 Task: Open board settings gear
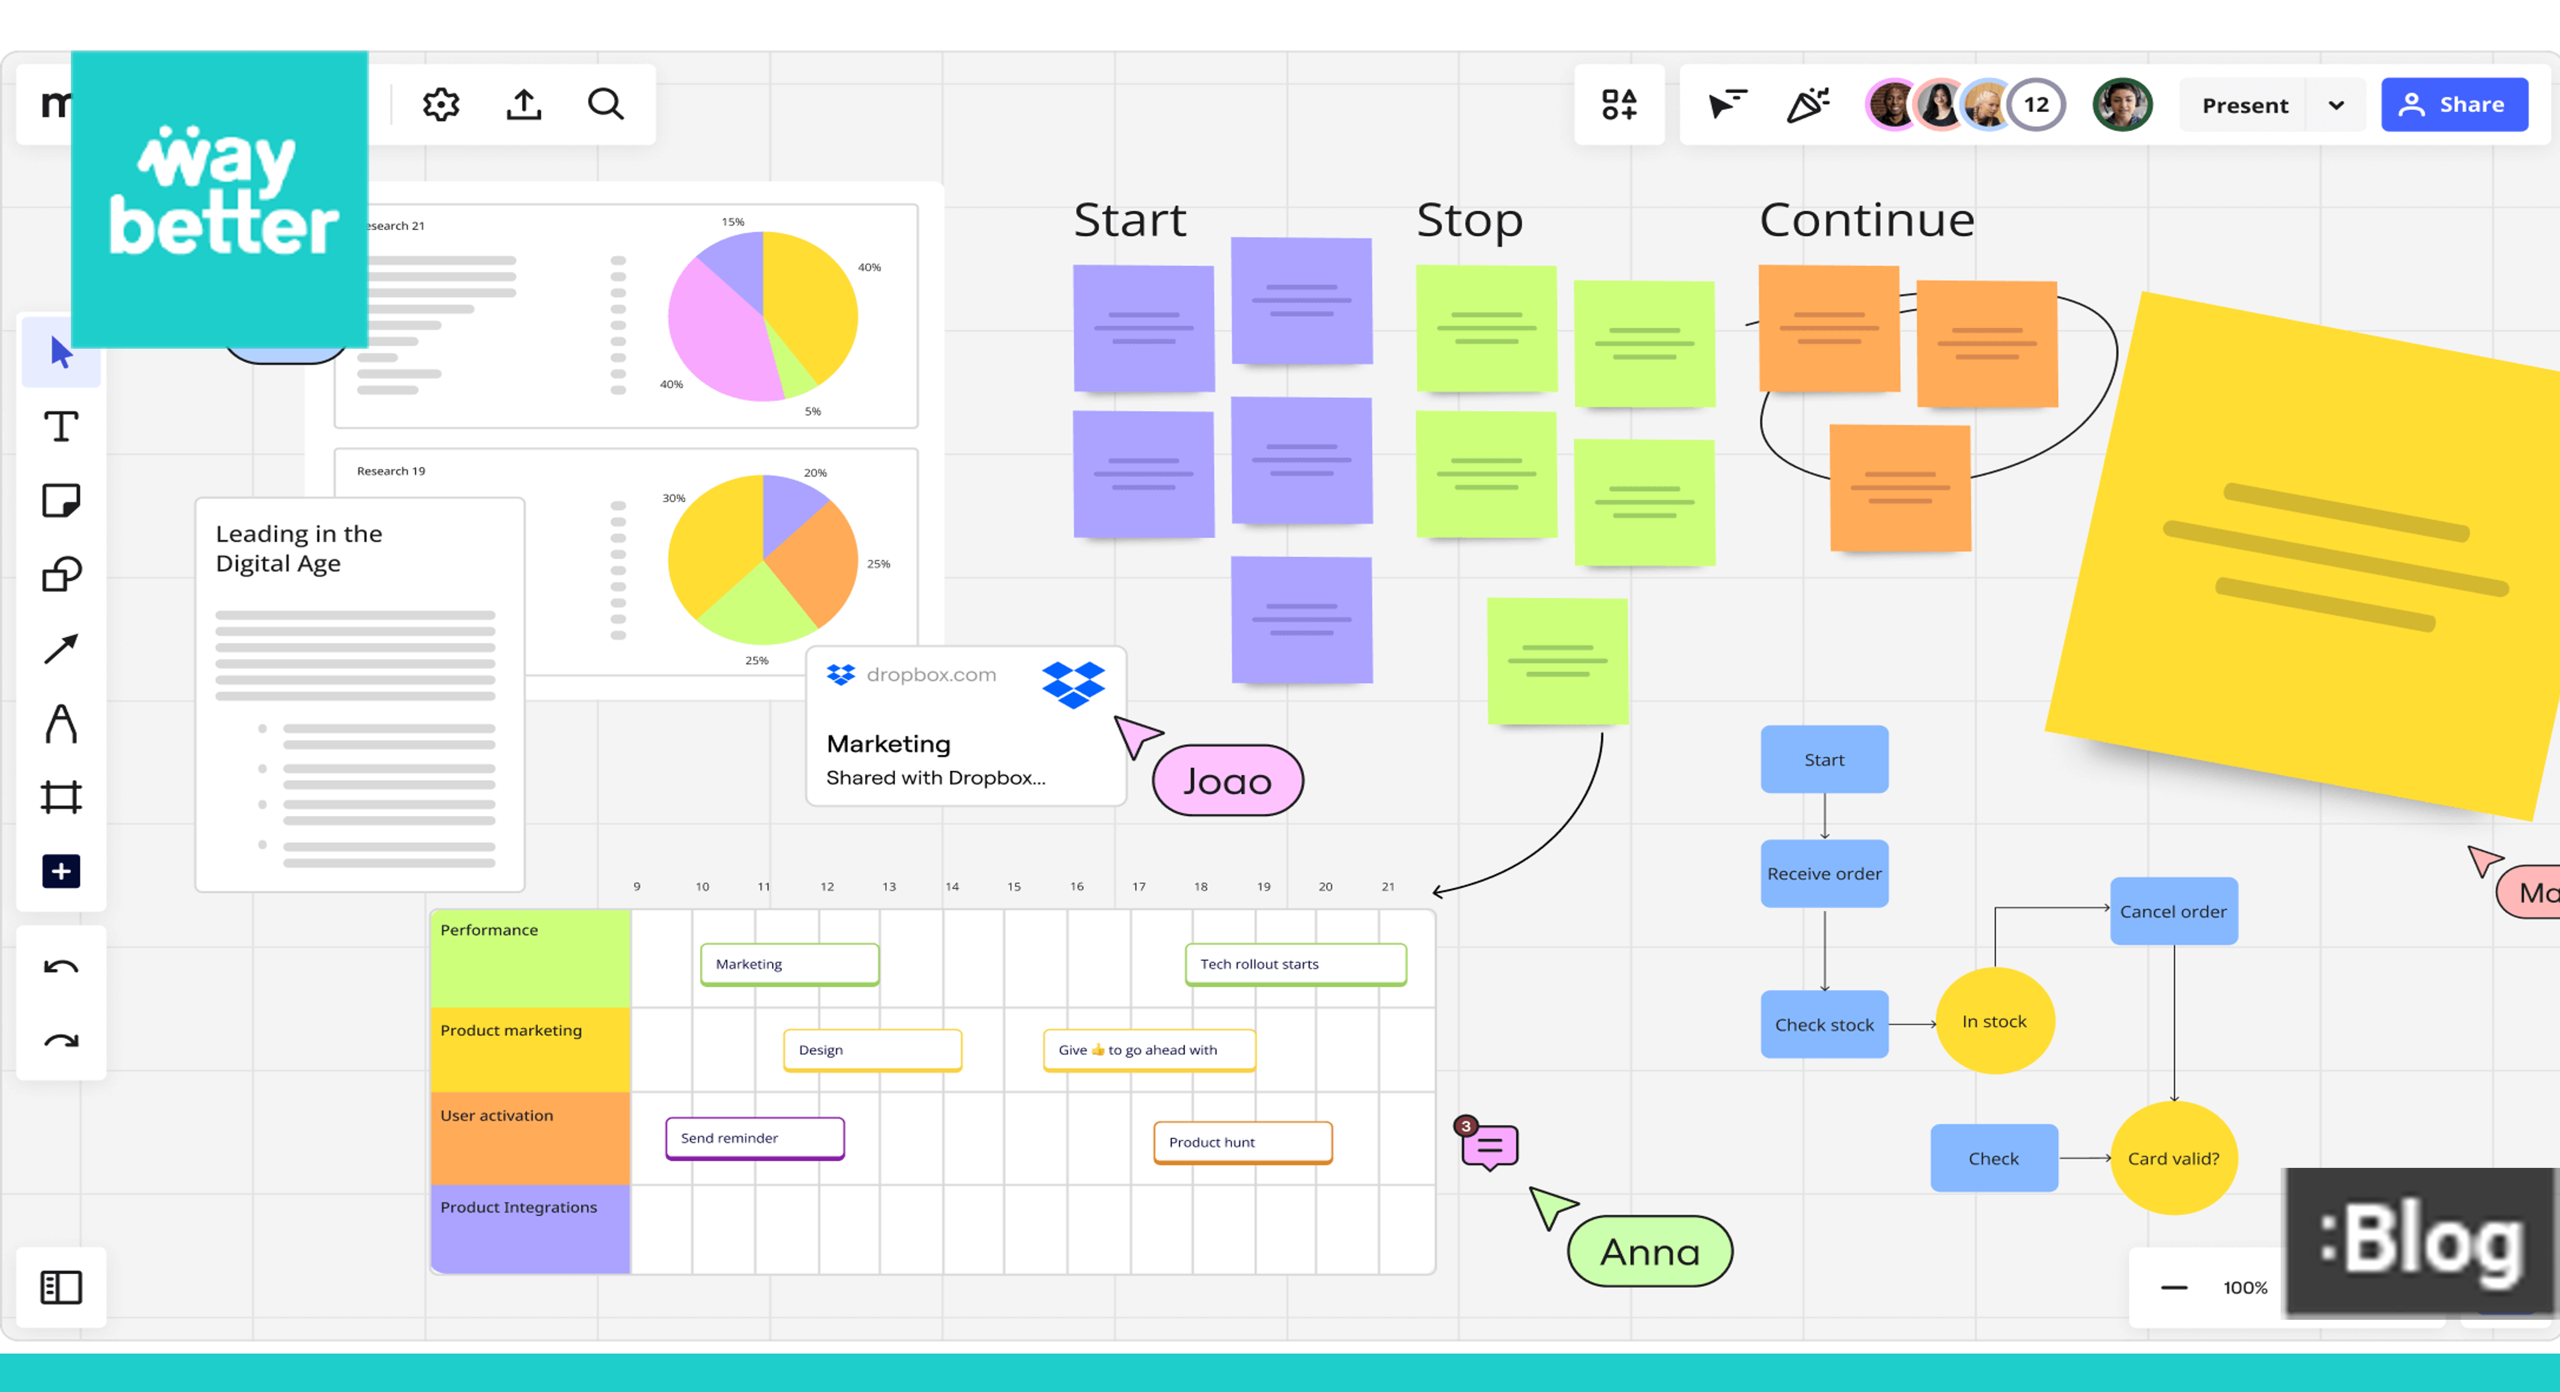click(440, 104)
